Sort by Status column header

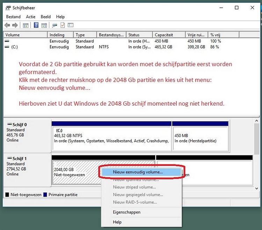[x=139, y=35]
